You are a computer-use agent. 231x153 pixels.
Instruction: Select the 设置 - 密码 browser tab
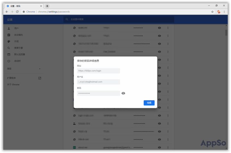[24, 6]
